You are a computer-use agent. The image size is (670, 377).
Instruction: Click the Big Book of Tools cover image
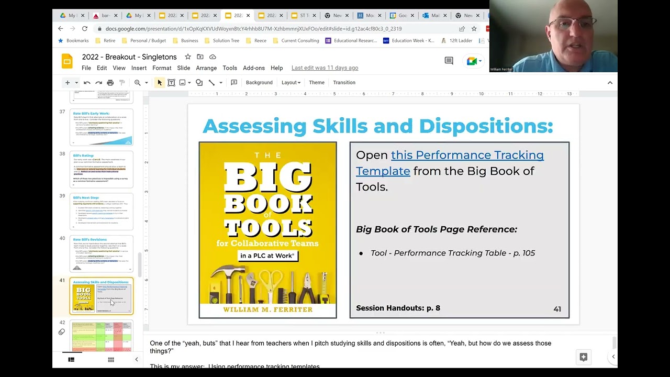[267, 230]
